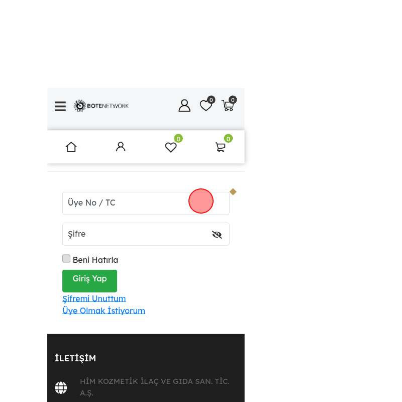The height and width of the screenshot is (402, 402).
Task: Open the Üye Olmak İstiyorum link
Action: 104,311
